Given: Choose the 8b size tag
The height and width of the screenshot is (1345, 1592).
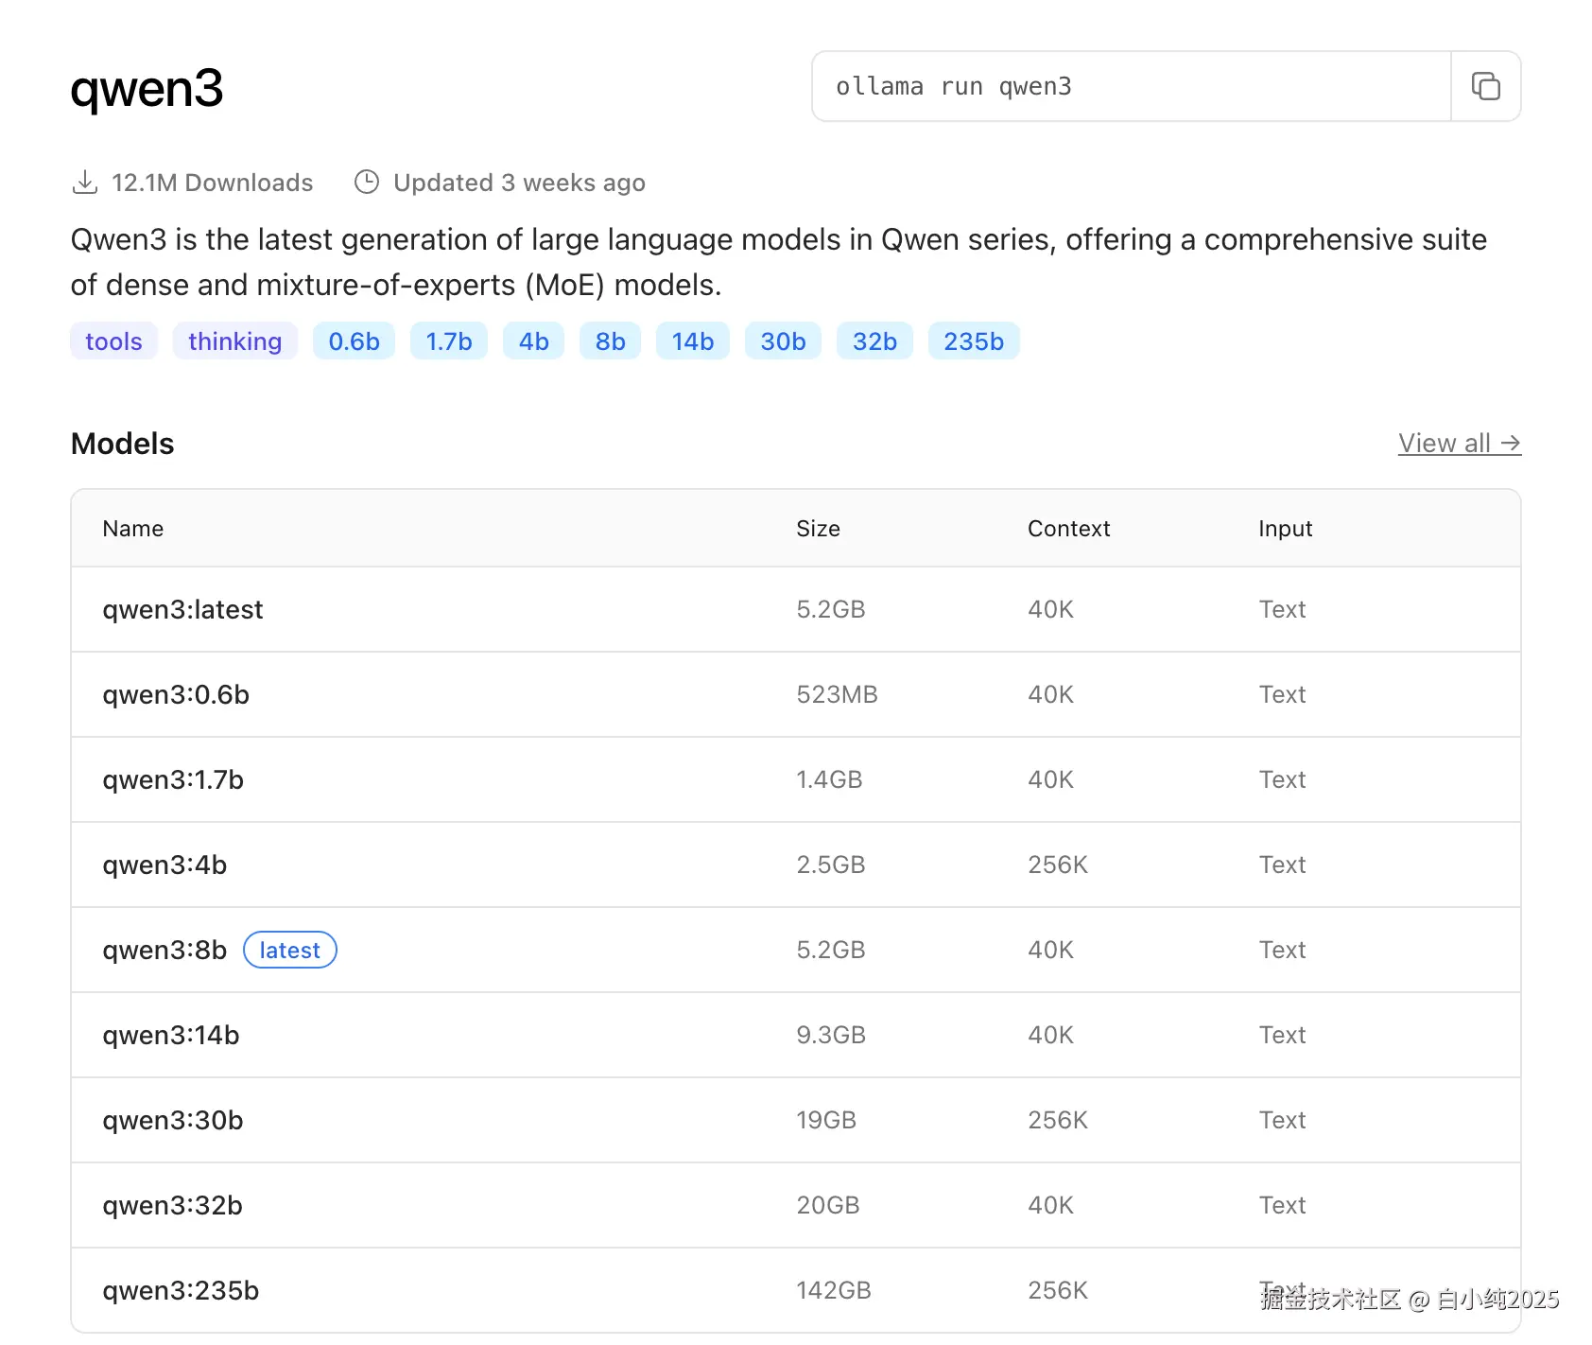Looking at the screenshot, I should (610, 341).
